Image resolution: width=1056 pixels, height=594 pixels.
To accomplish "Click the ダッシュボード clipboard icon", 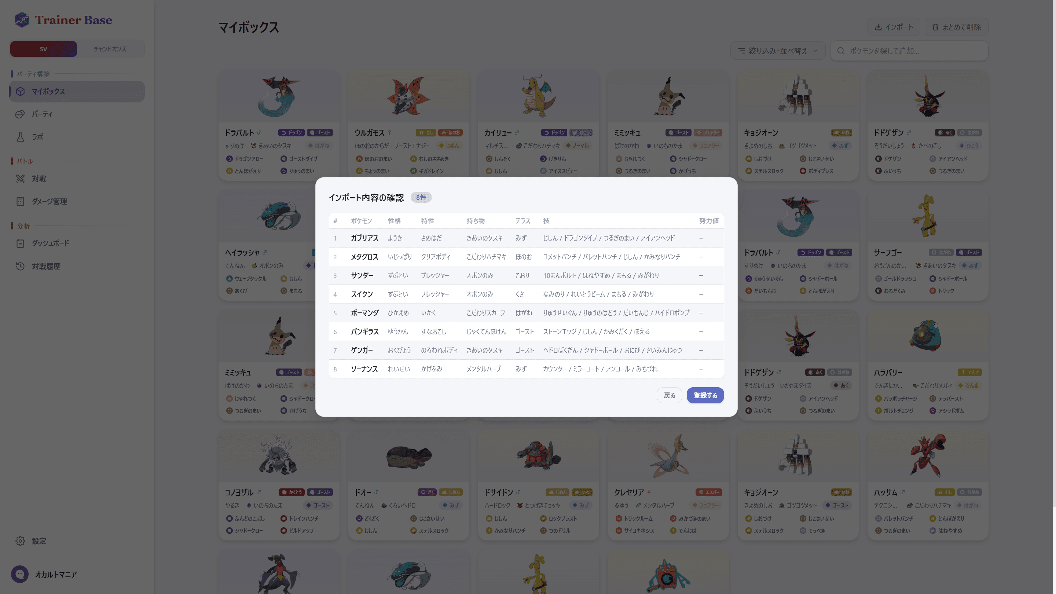I will click(20, 243).
